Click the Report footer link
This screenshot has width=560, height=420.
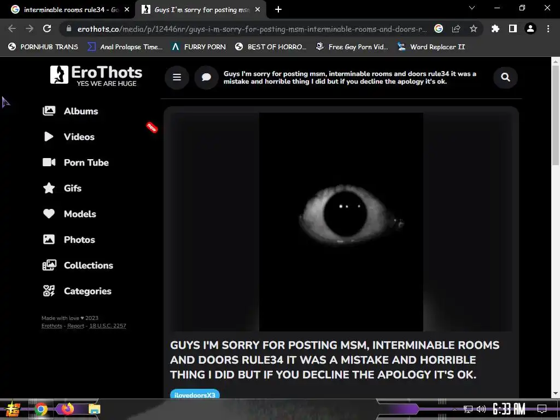pos(75,326)
